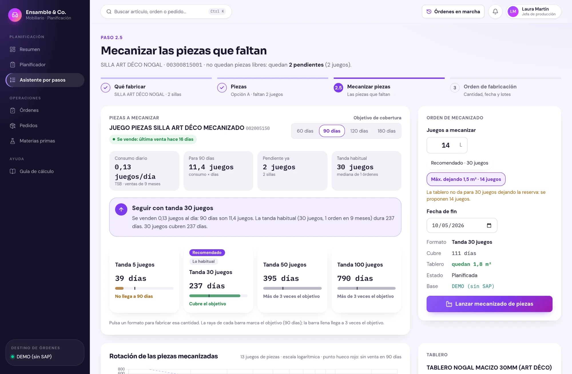572x374 pixels.
Task: Choose the Tanda 5 juegos format card
Action: tap(144, 280)
